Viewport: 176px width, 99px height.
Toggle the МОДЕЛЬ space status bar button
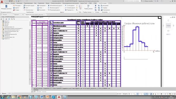tap(125, 94)
